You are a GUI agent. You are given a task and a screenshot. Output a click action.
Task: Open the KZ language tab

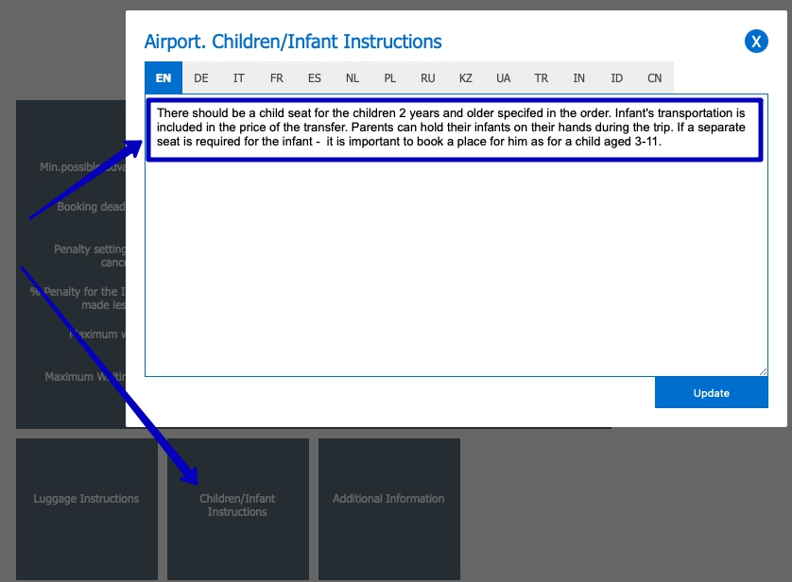[465, 77]
